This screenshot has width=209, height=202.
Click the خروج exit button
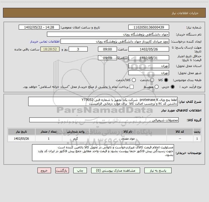[44, 171]
